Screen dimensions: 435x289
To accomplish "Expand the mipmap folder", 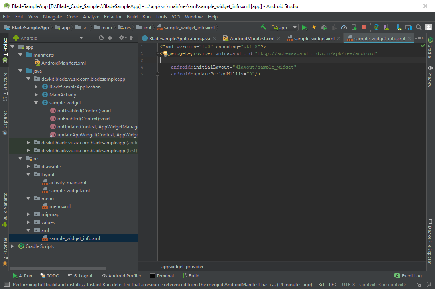I will (x=28, y=214).
